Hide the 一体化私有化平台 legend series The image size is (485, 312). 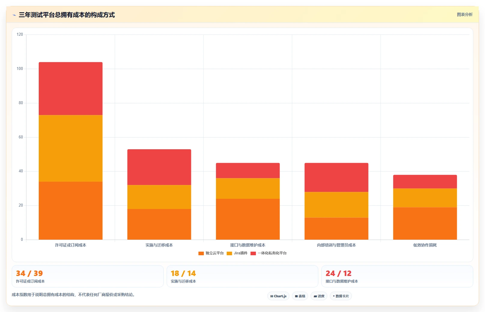coord(268,253)
